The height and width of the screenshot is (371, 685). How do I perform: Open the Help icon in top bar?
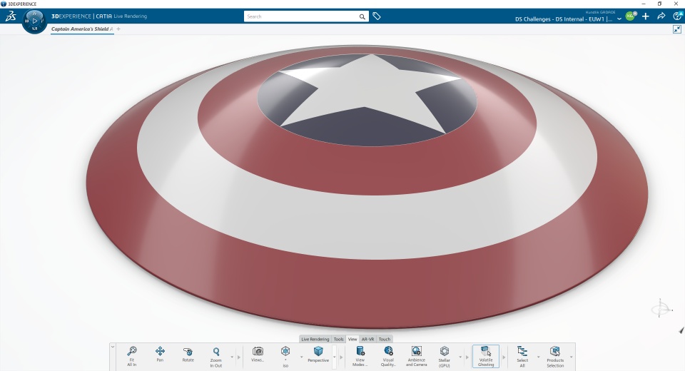pos(678,16)
